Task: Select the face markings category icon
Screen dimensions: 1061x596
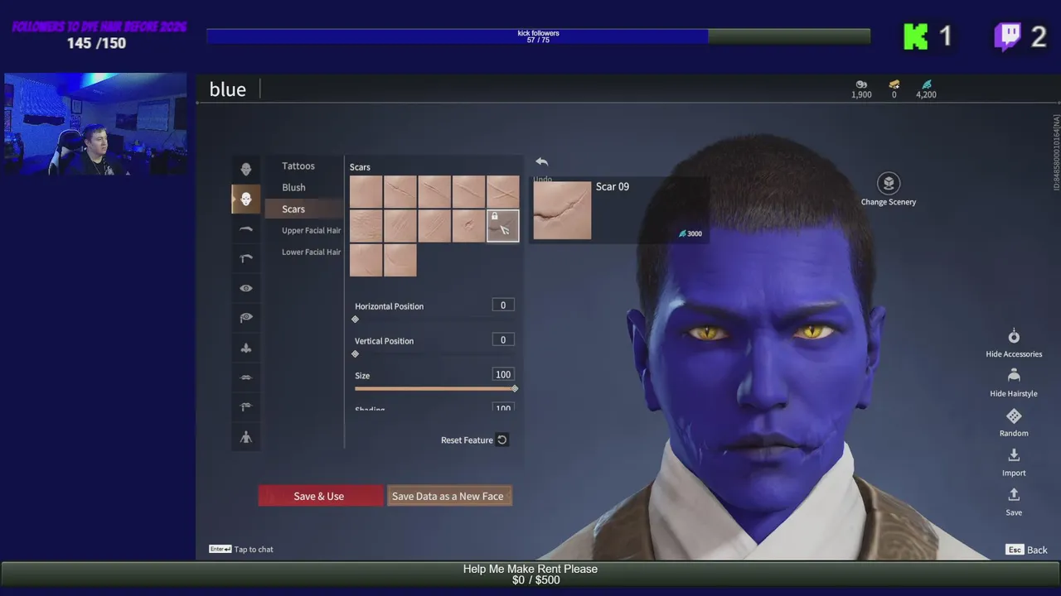Action: click(246, 199)
